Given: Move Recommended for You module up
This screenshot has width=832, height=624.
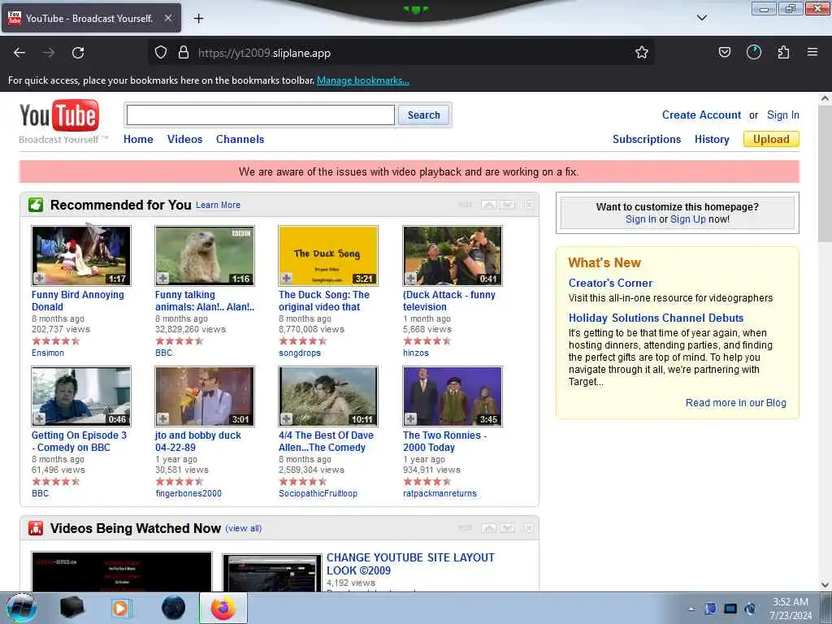Looking at the screenshot, I should coord(488,205).
